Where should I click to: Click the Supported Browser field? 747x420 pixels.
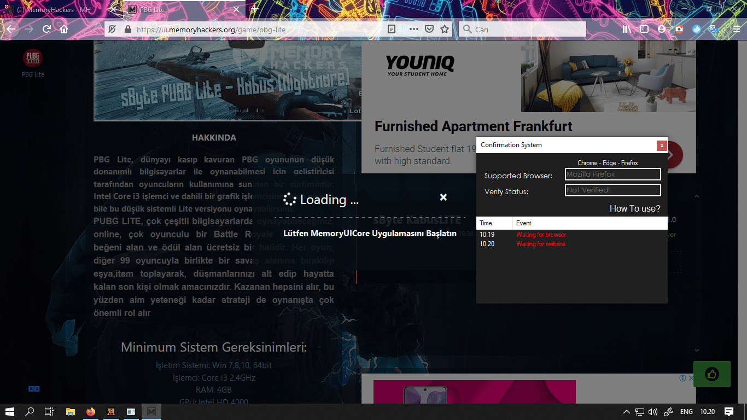(x=613, y=174)
